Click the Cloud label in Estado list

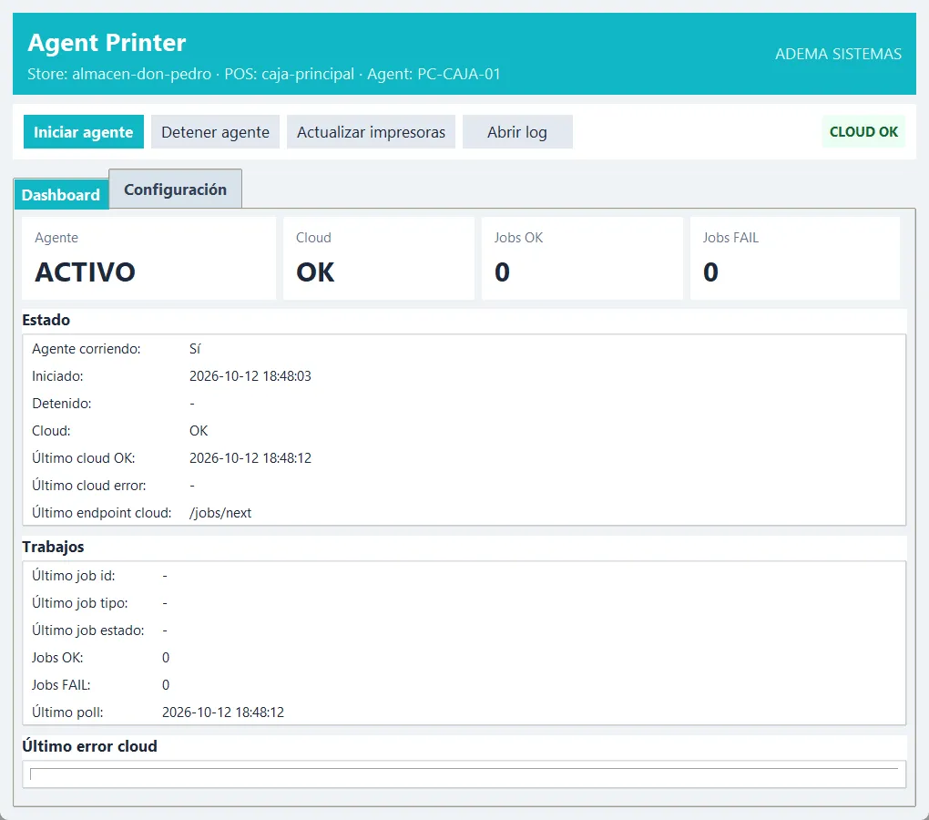[51, 431]
